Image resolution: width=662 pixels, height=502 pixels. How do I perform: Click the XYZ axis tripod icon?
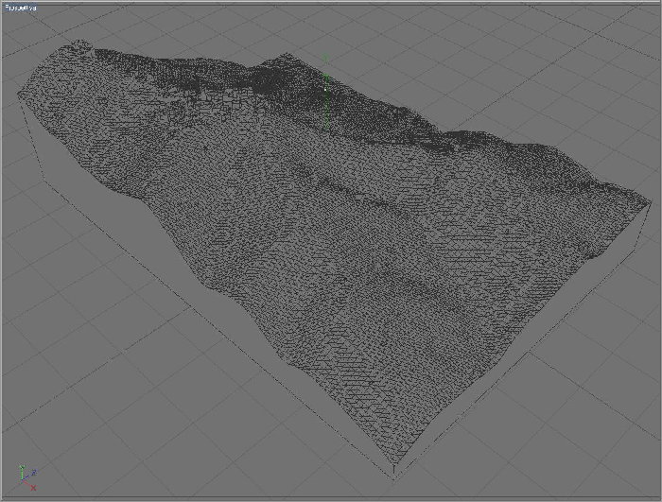(x=27, y=478)
